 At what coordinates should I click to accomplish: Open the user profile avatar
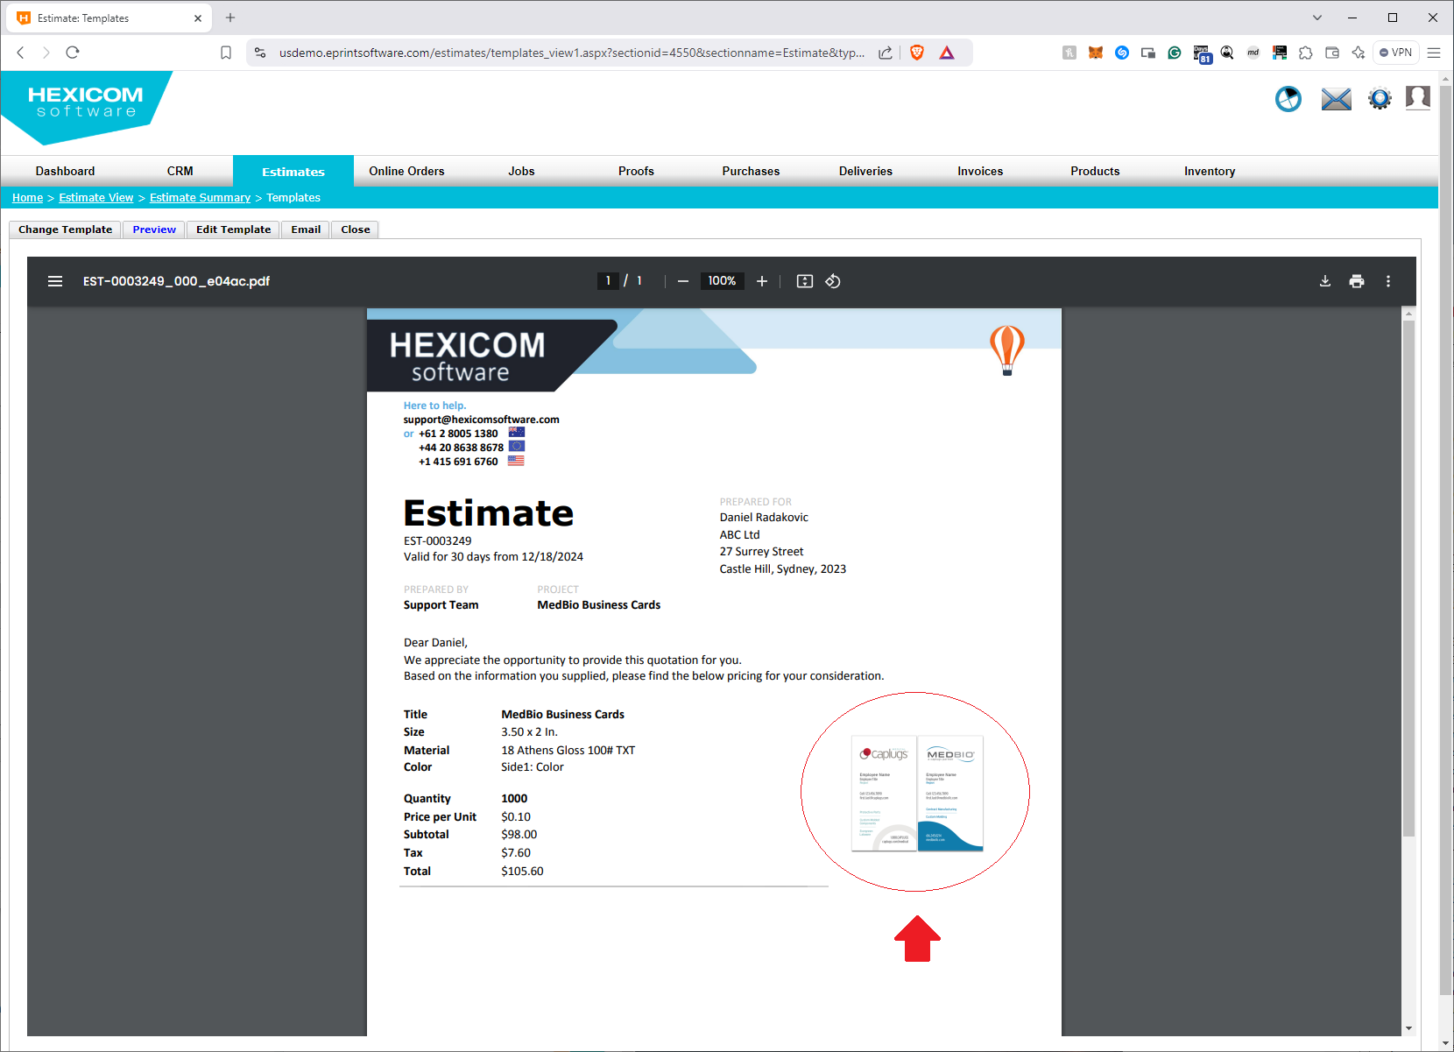click(x=1418, y=97)
